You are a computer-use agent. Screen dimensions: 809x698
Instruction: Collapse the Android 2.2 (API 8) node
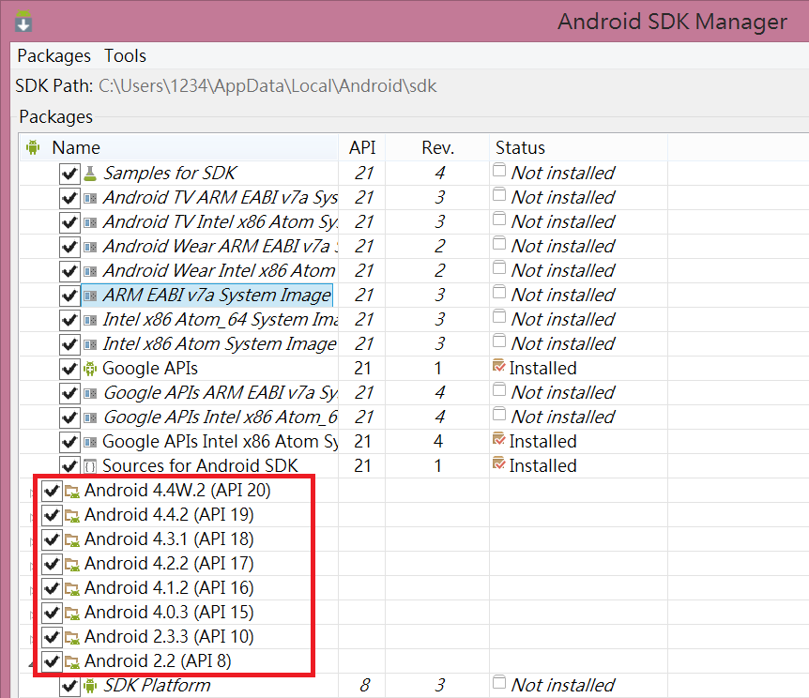32,664
